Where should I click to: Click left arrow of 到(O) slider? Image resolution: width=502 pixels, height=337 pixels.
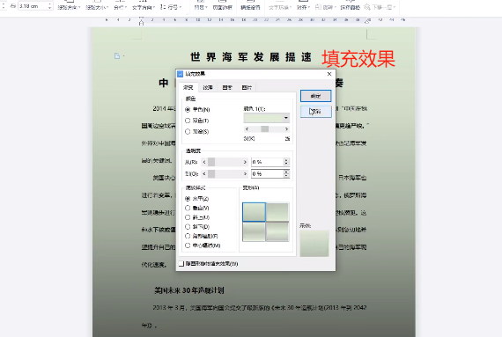[204, 173]
